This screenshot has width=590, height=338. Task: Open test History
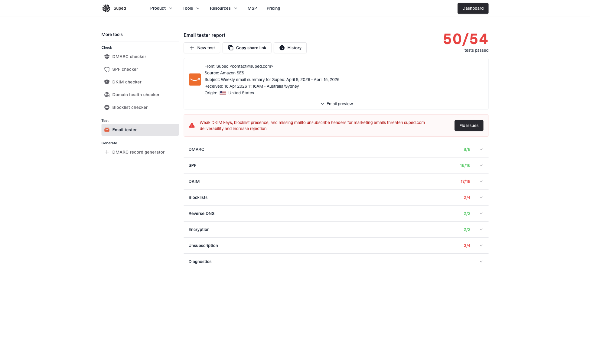[290, 48]
